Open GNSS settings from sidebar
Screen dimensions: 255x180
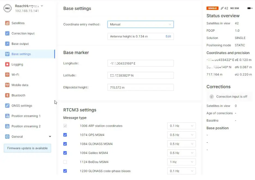[x=21, y=106]
